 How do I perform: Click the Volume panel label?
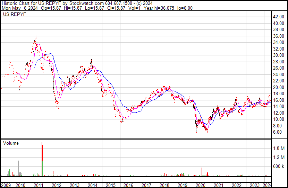click(x=11, y=143)
